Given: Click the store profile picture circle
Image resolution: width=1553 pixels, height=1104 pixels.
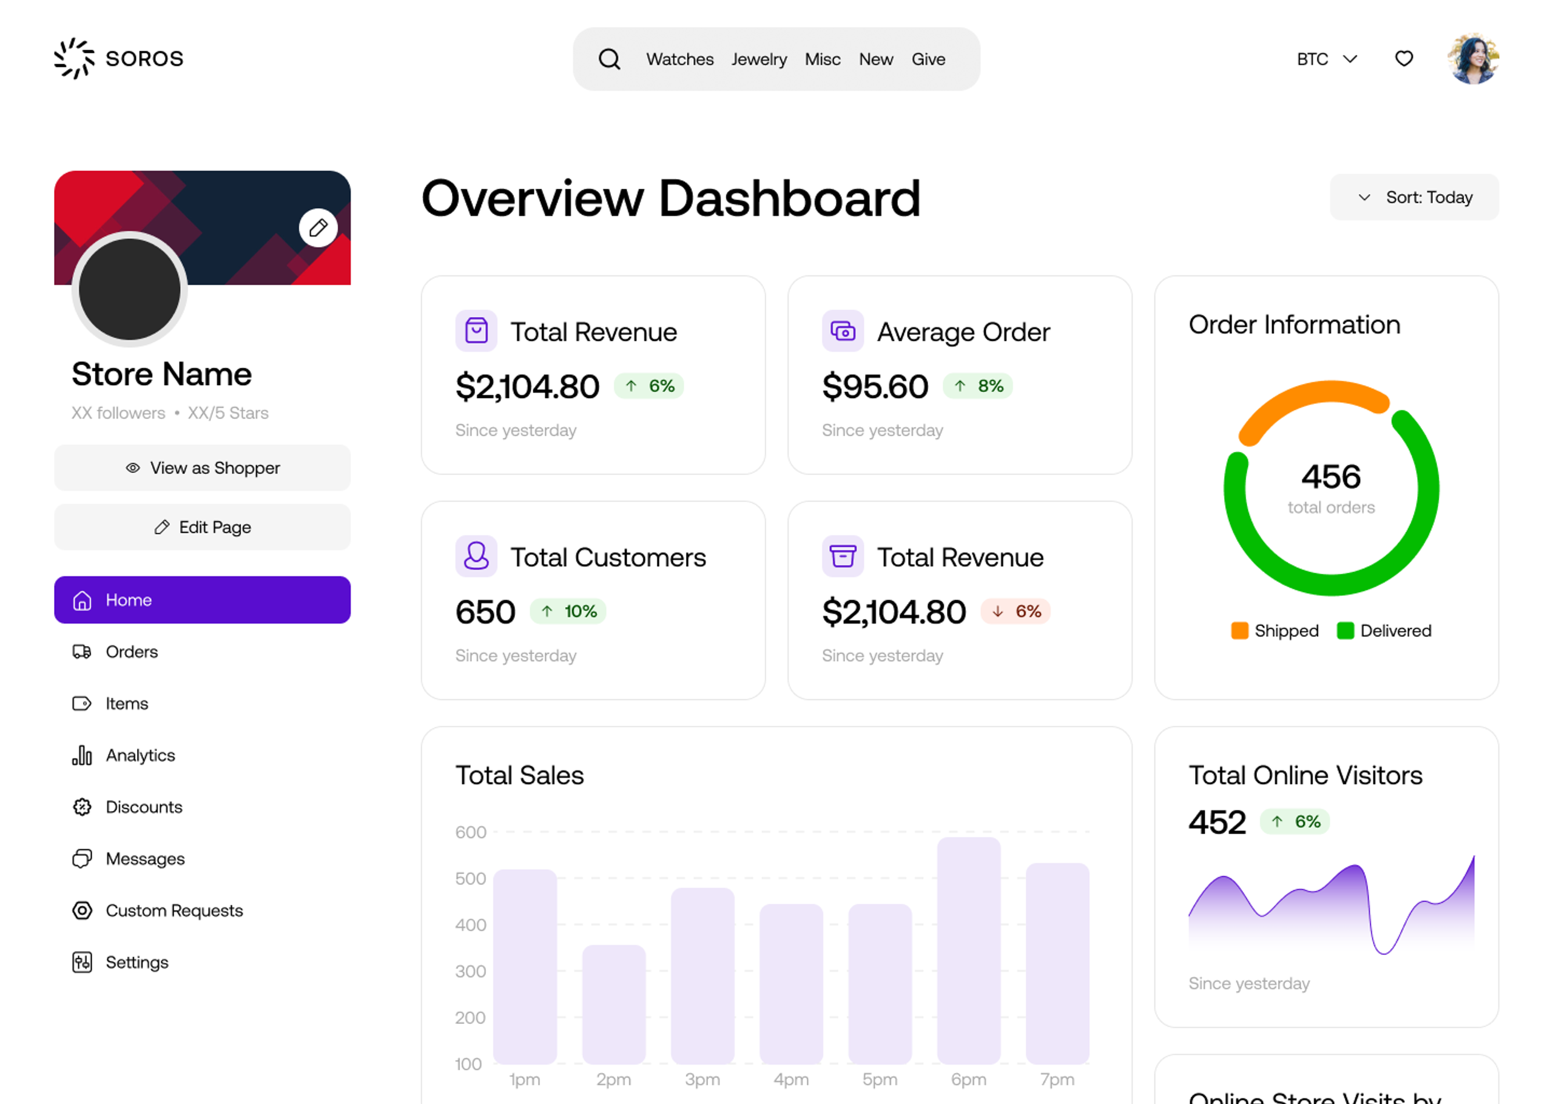Looking at the screenshot, I should click(129, 289).
